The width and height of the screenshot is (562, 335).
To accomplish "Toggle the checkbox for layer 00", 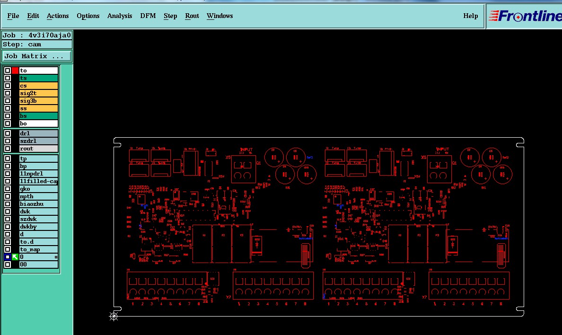I will point(8,264).
